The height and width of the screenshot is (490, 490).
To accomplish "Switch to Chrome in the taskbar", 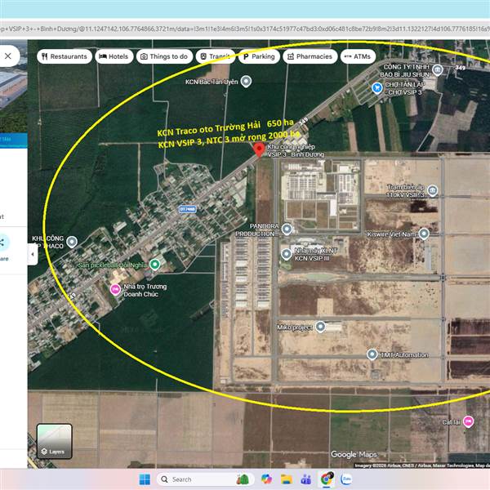I will [326, 479].
